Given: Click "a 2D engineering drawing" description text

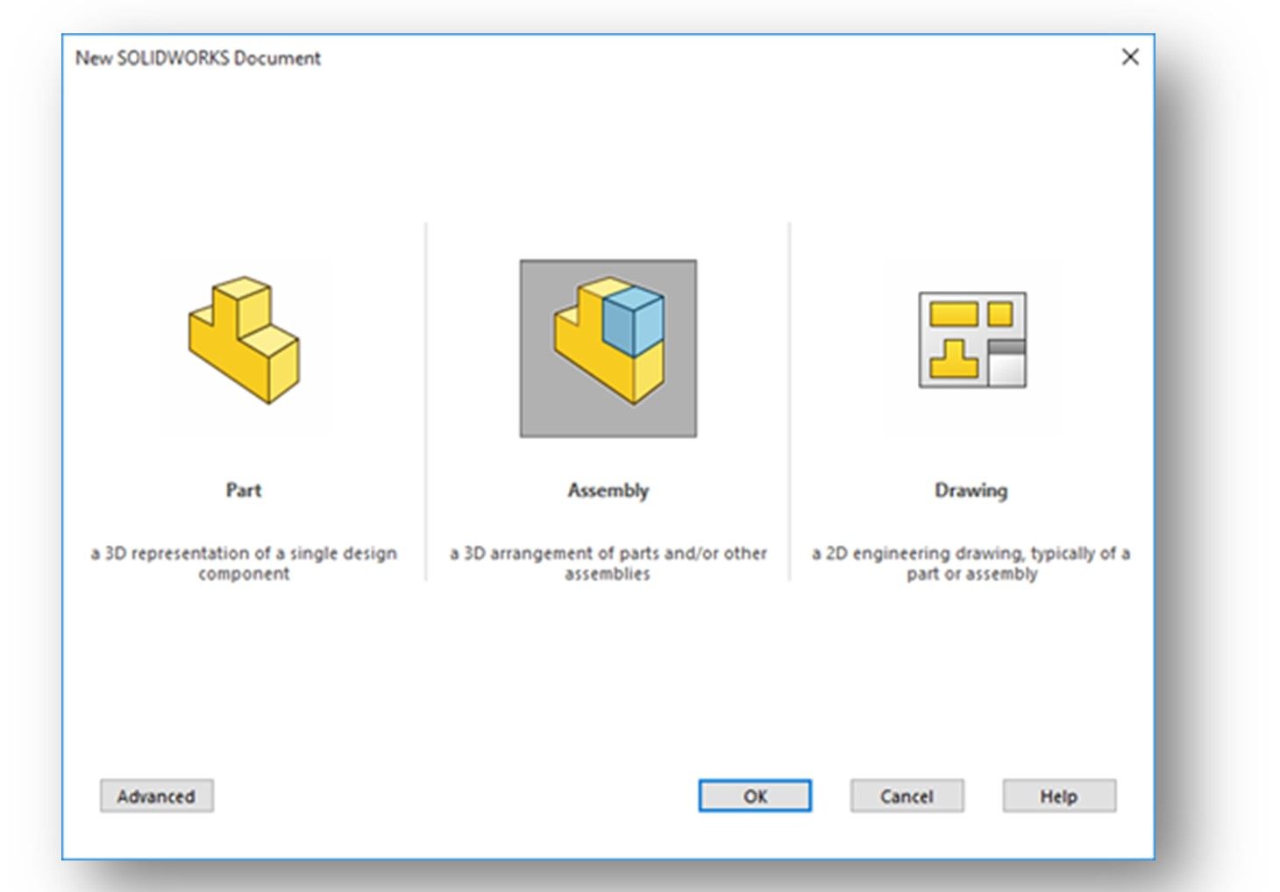Looking at the screenshot, I should pyautogui.click(x=971, y=563).
